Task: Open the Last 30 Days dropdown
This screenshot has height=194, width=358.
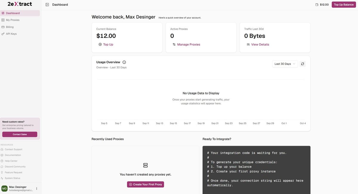Action: point(285,64)
